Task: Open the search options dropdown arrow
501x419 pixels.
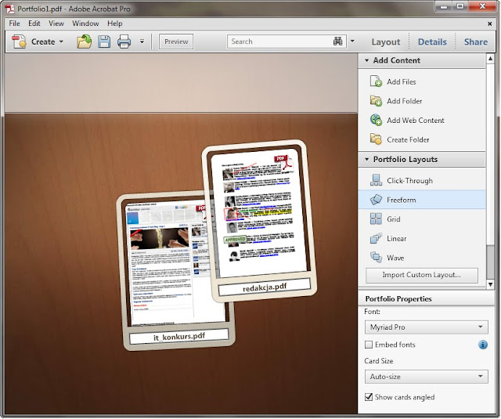Action: (352, 41)
